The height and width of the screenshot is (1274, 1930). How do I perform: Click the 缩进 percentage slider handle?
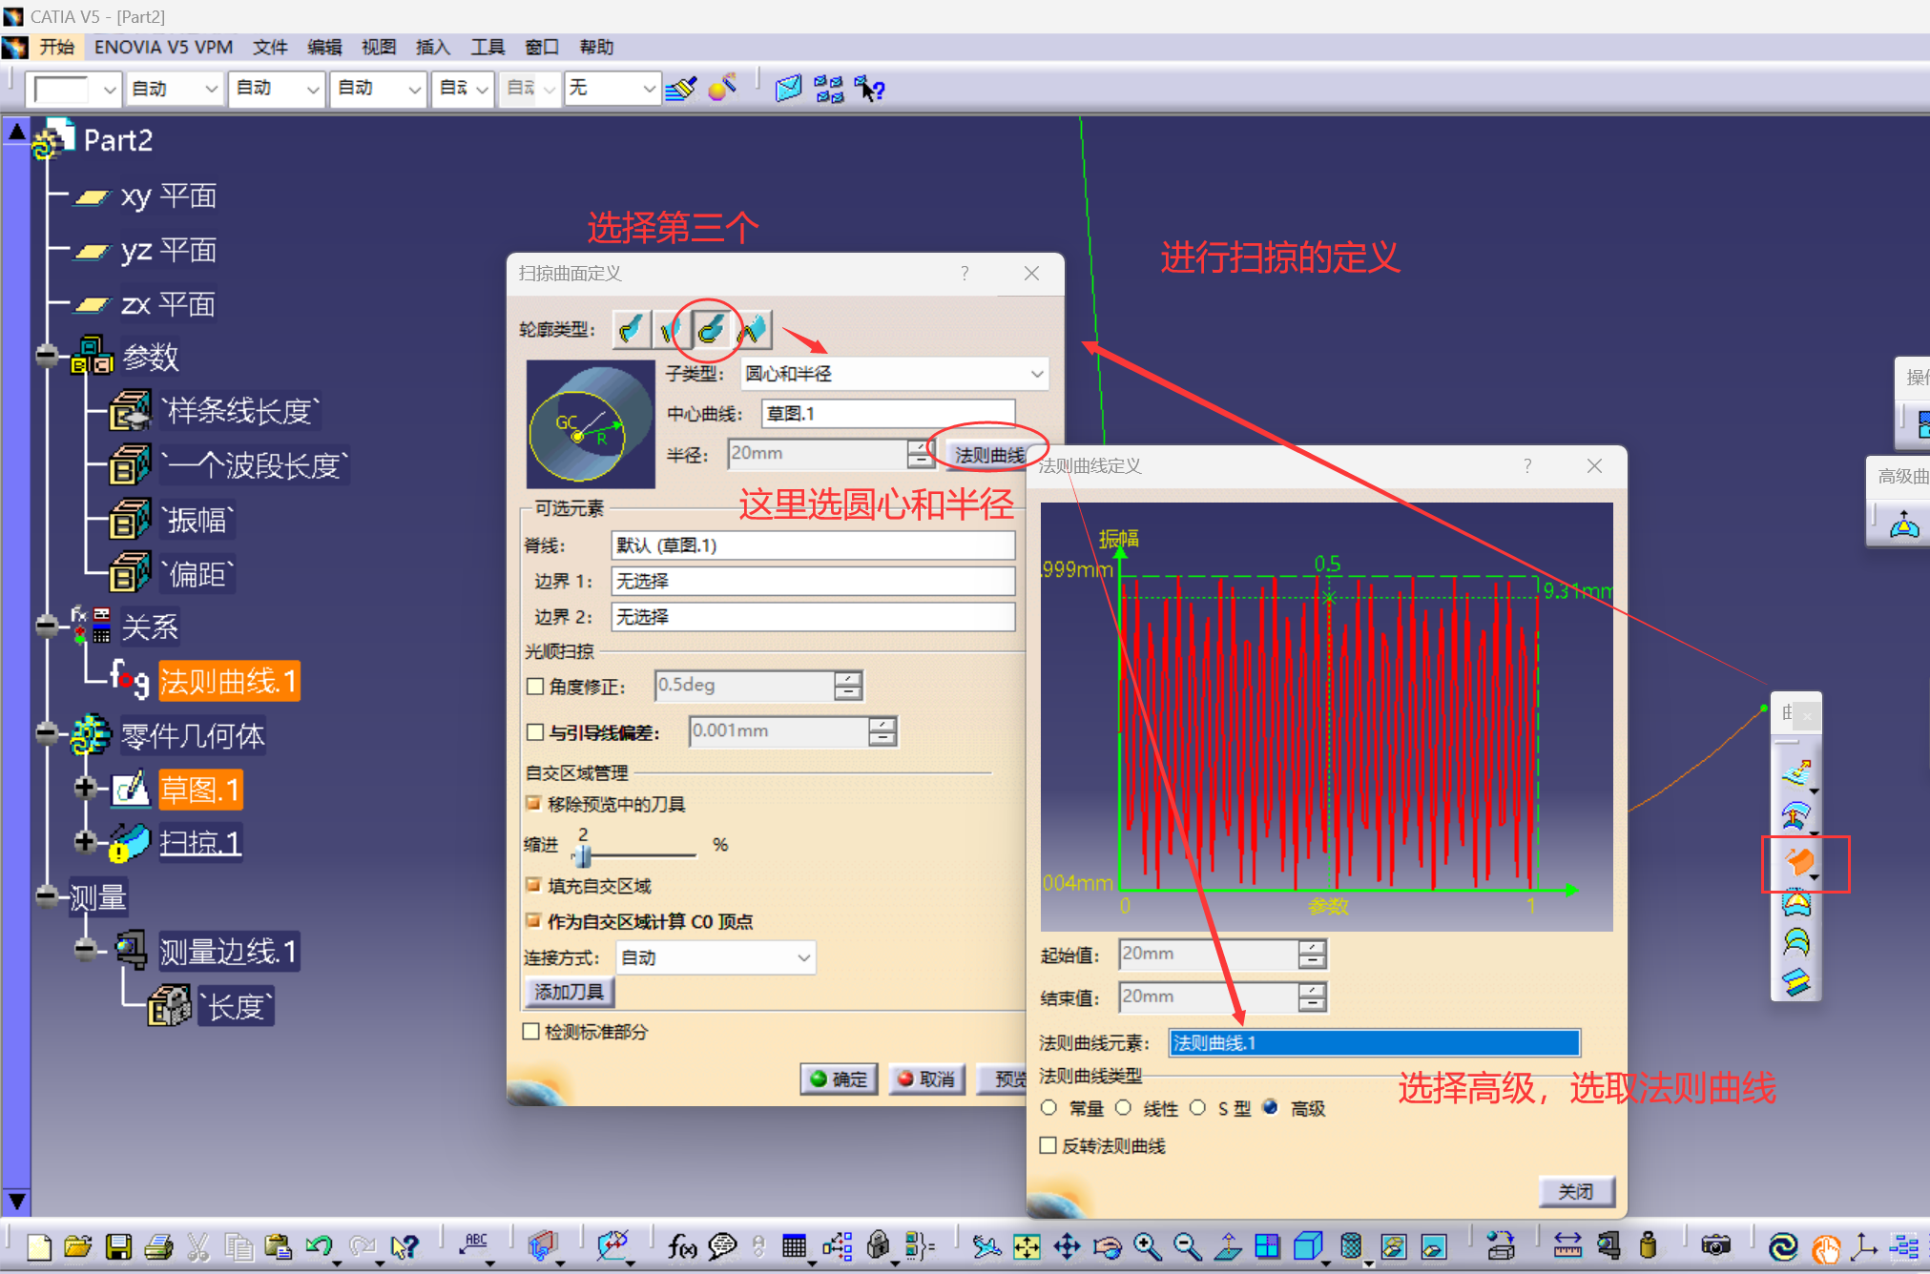click(583, 855)
